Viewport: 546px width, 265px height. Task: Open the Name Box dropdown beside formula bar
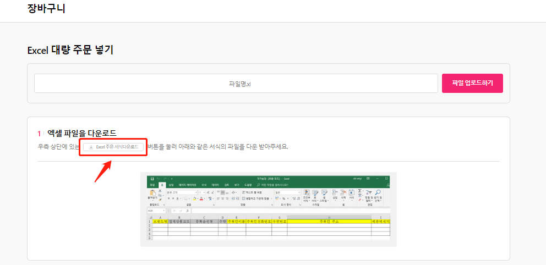[x=163, y=211]
